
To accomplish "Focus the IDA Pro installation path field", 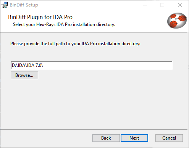I will (x=92, y=65).
